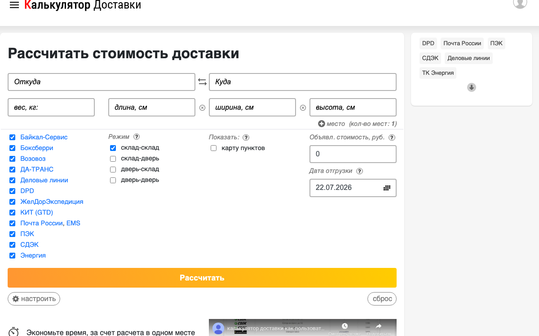Uncheck Энергия carrier checkbox
This screenshot has height=336, width=539.
coord(13,255)
